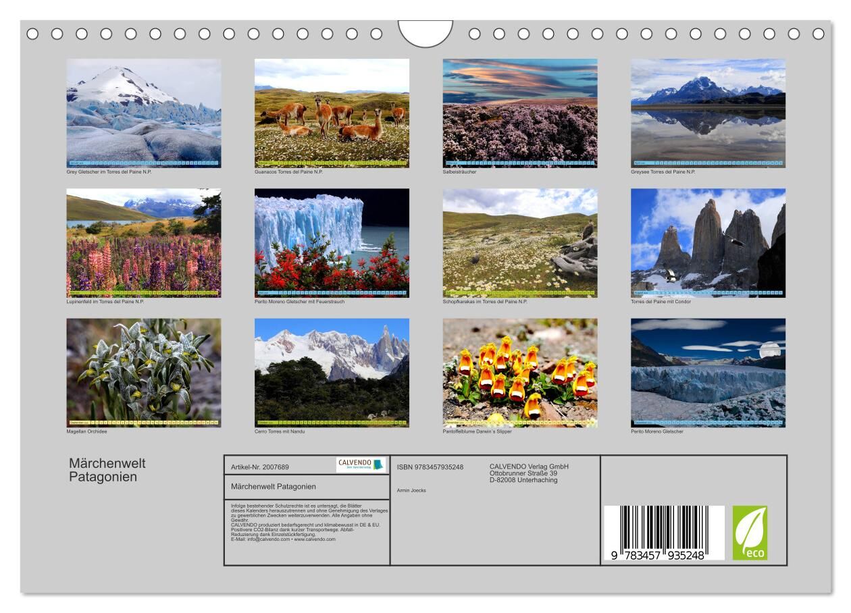Select the Cerro Torres mit Nandu photo

(x=332, y=372)
